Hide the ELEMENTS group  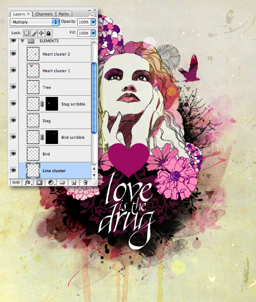click(13, 41)
